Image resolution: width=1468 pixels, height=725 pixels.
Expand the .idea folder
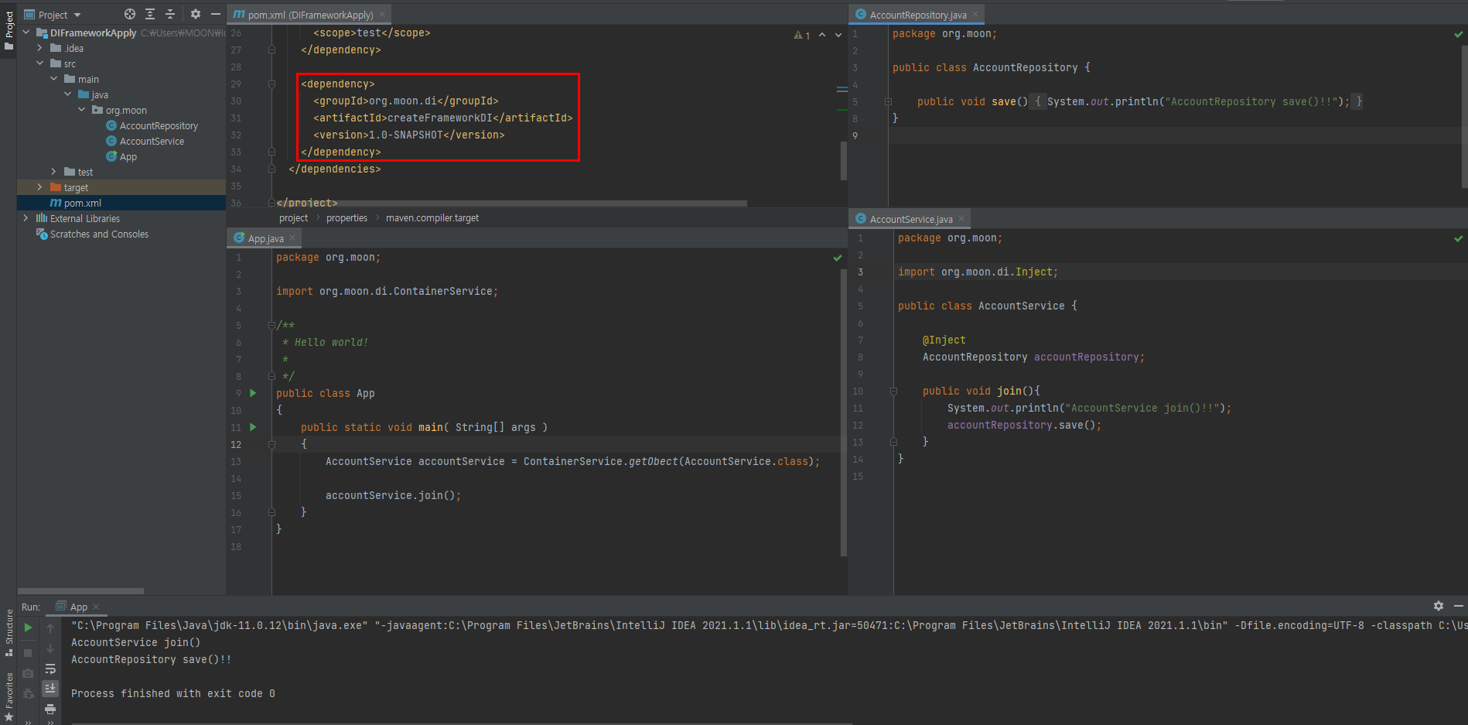[40, 48]
